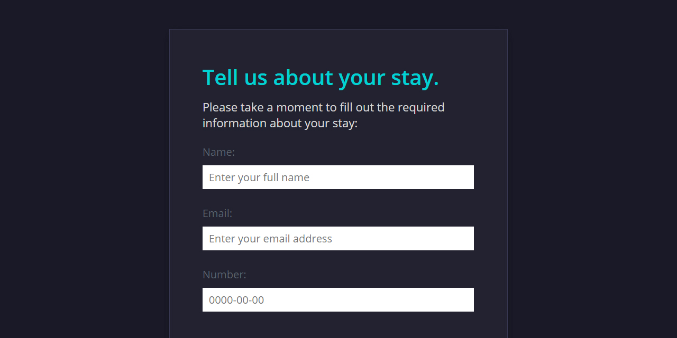Click the placeholder text 'Enter your full name'
Viewport: 677px width, 338px height.
pos(259,177)
